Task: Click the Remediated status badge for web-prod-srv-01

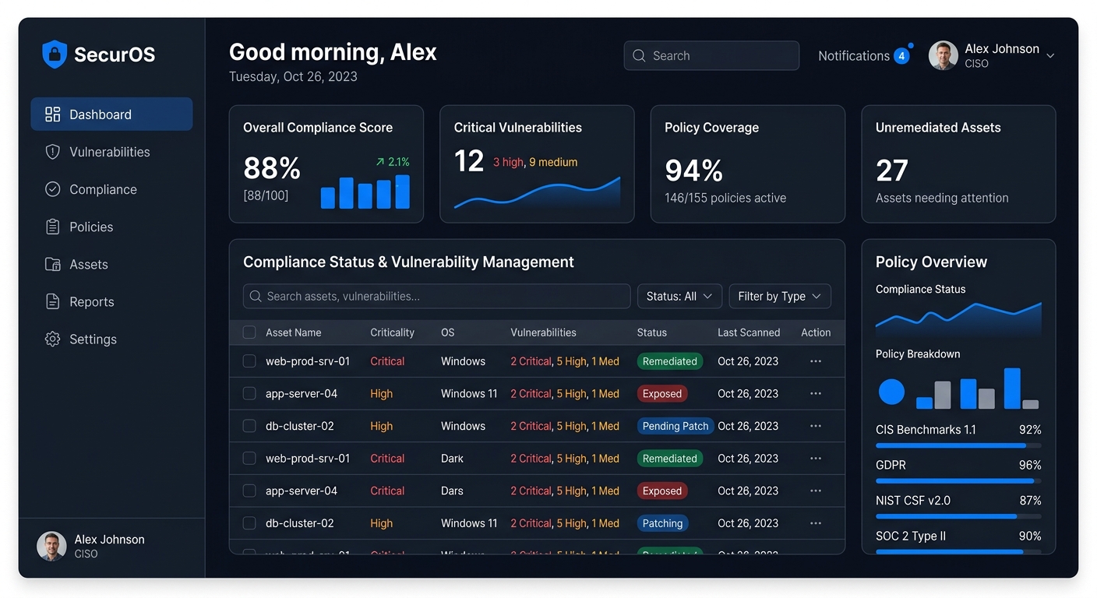Action: [x=670, y=361]
